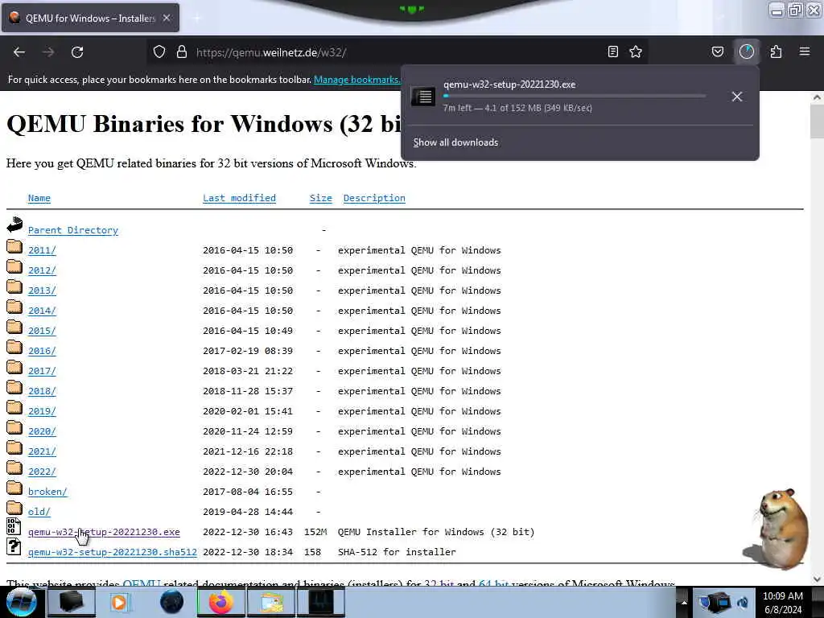Sort listing by Description column
The height and width of the screenshot is (618, 824).
[374, 198]
